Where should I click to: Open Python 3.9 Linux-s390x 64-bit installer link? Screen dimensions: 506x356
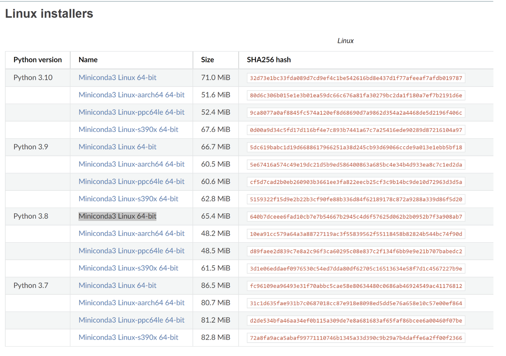tap(128, 199)
